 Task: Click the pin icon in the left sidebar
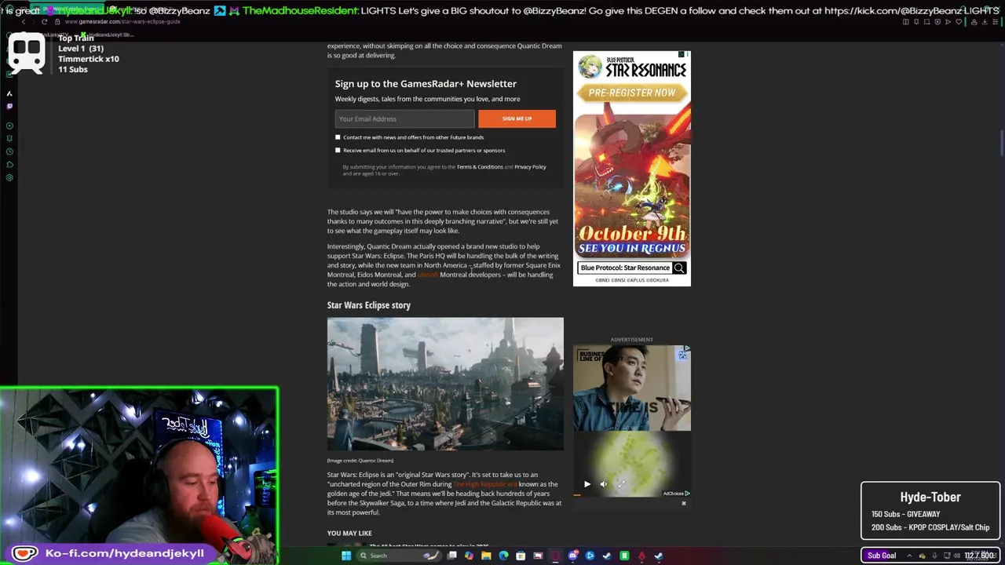9,139
